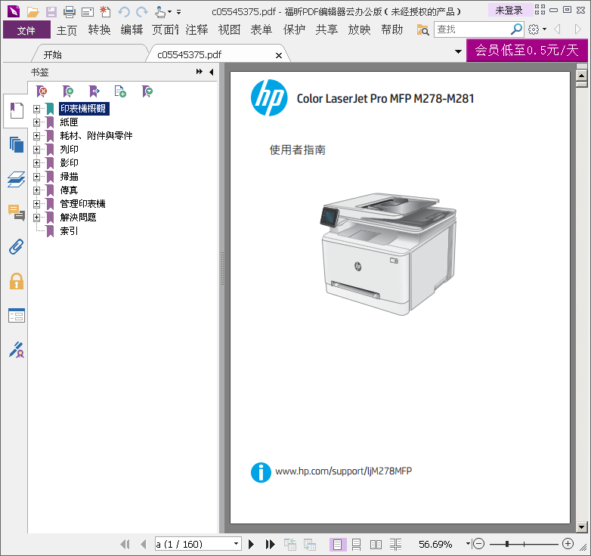Select two-page facing view mode
This screenshot has width=591, height=556.
point(376,545)
